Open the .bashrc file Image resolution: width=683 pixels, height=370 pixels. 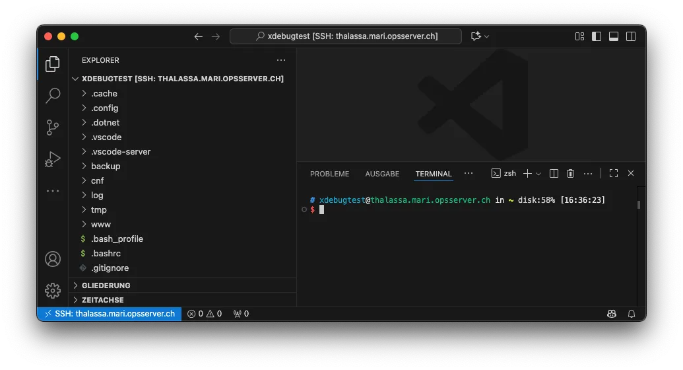[183, 254]
